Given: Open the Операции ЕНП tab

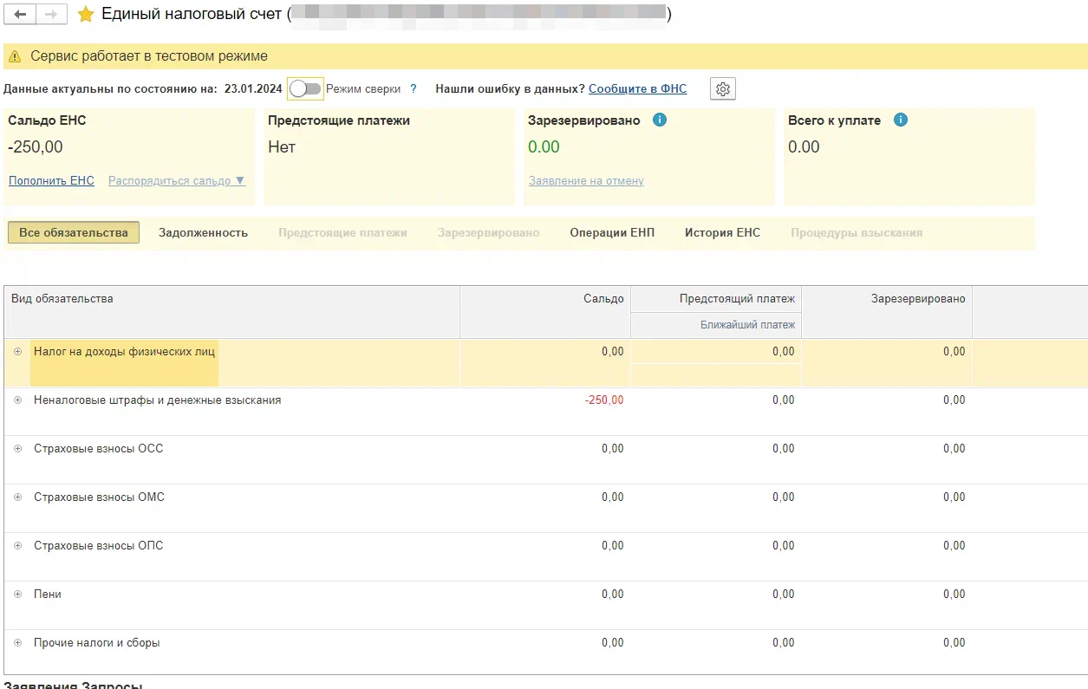Looking at the screenshot, I should pyautogui.click(x=612, y=232).
